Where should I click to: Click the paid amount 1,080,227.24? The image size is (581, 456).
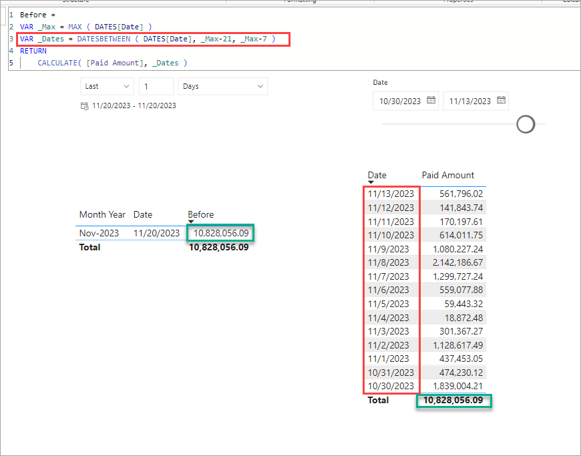click(457, 249)
